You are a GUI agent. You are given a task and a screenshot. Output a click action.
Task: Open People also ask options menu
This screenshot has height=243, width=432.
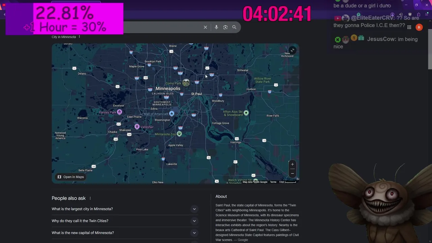coord(90,198)
